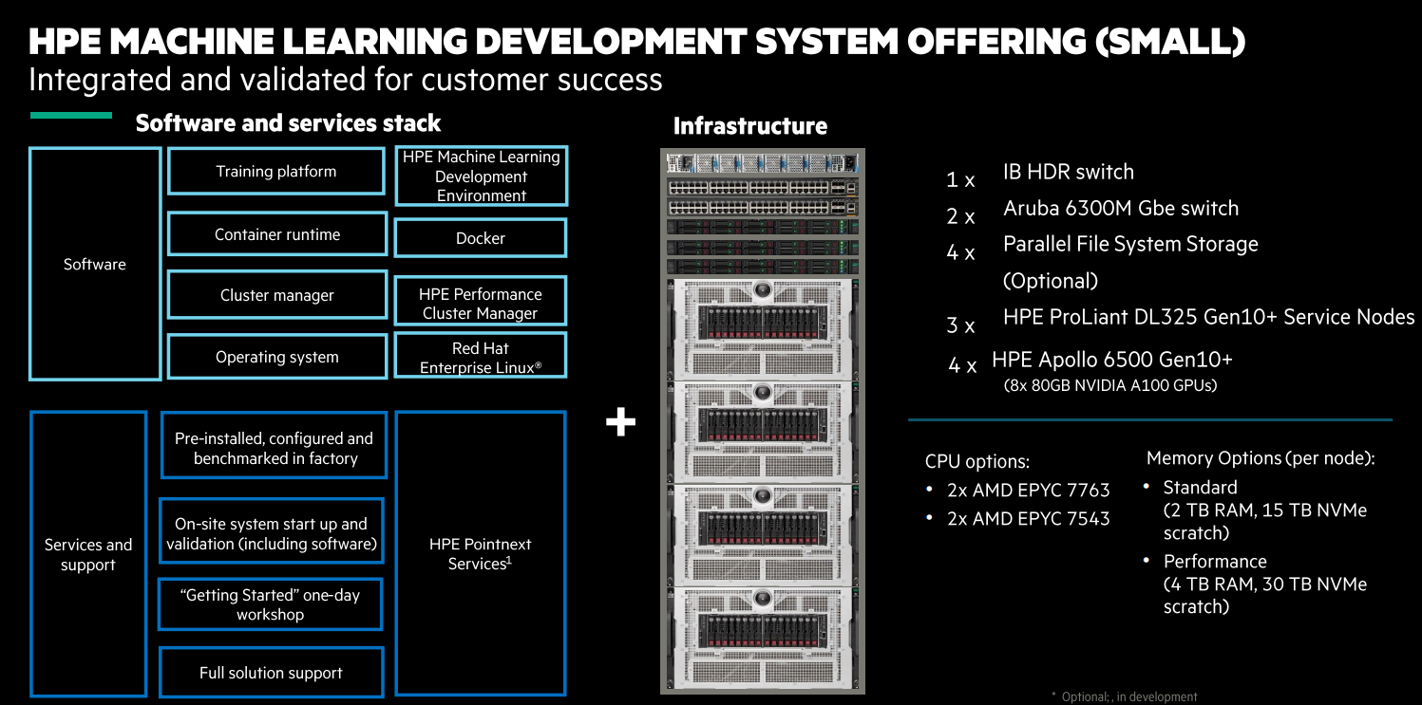
Task: Expand the Services and support panel
Action: coord(87,554)
